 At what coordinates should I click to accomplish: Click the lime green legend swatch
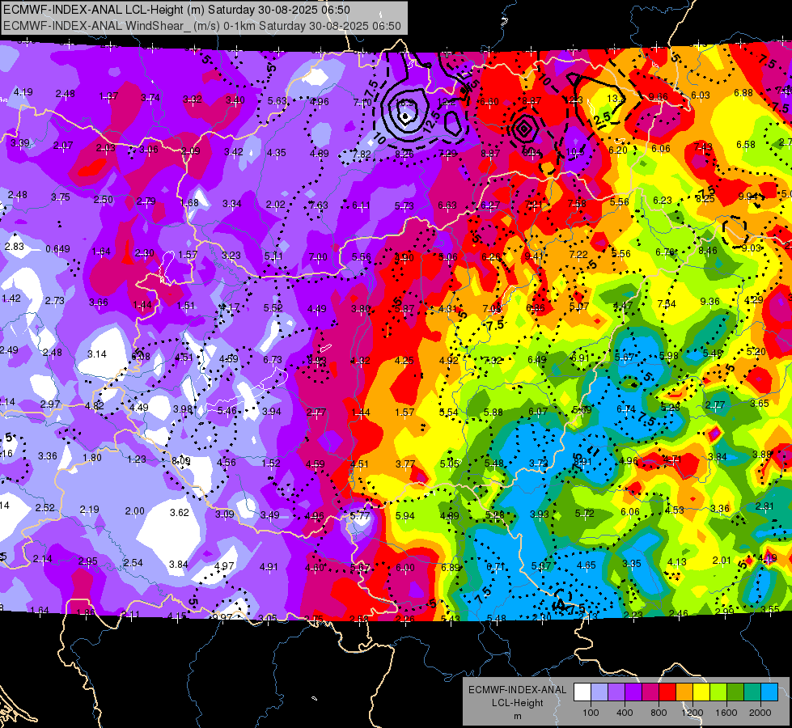coord(718,692)
